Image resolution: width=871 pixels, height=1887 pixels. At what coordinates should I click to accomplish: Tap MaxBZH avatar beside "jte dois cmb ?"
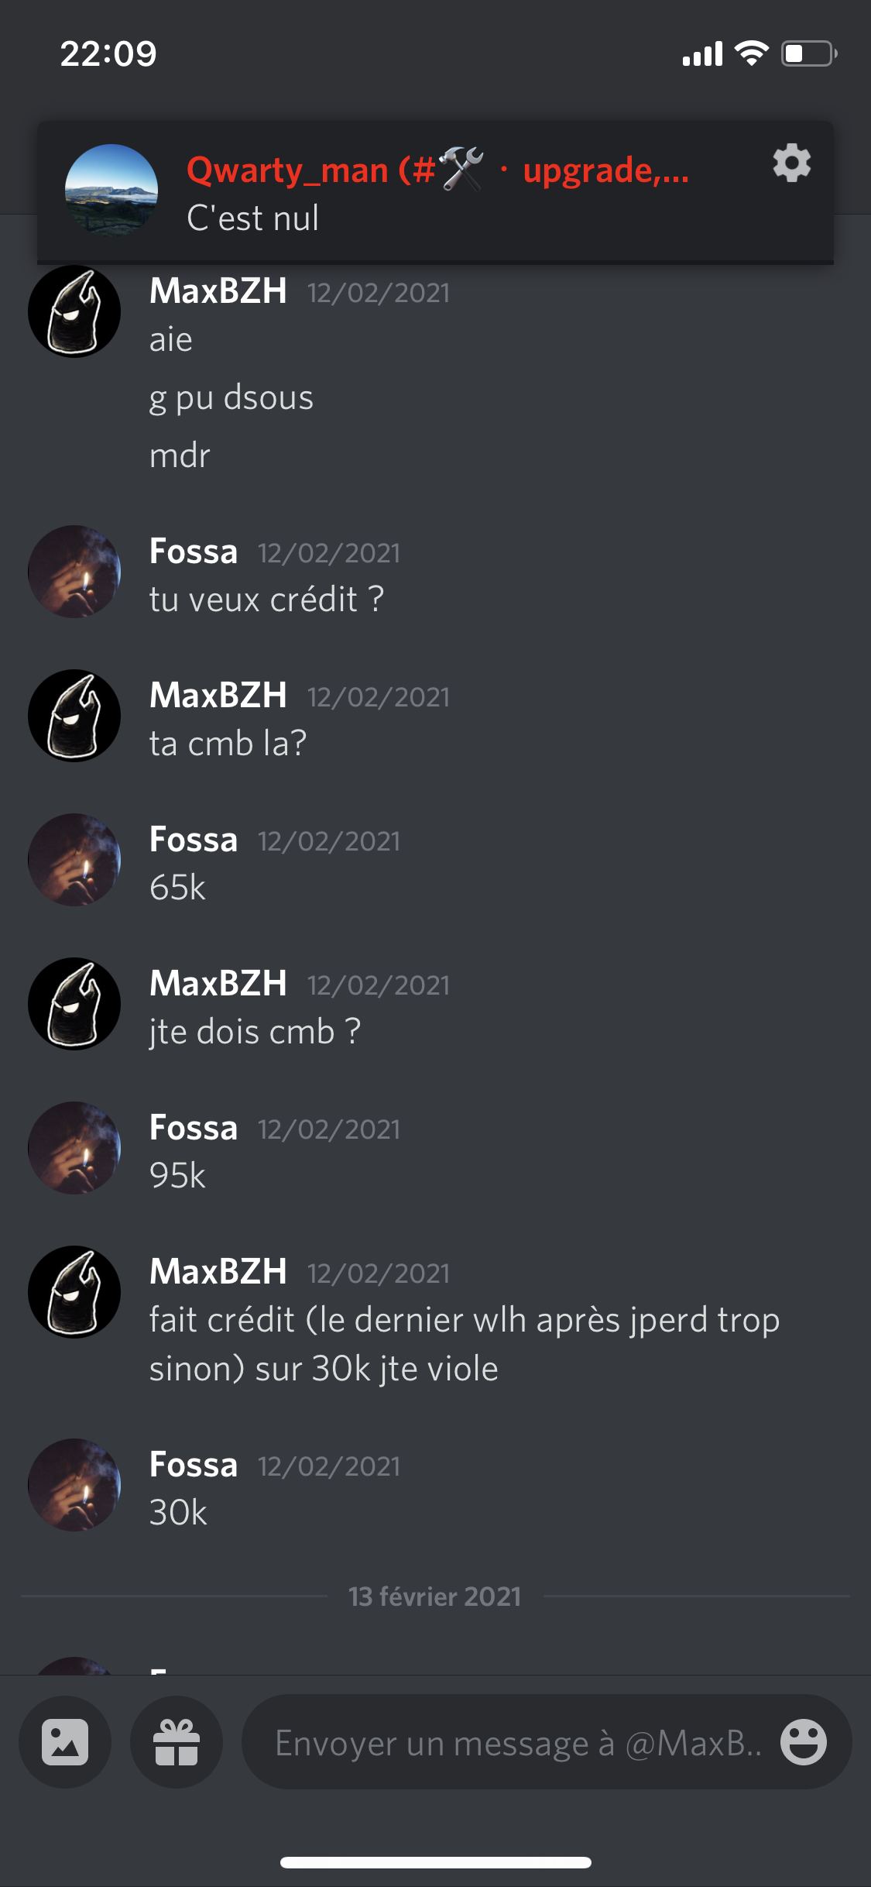74,1004
